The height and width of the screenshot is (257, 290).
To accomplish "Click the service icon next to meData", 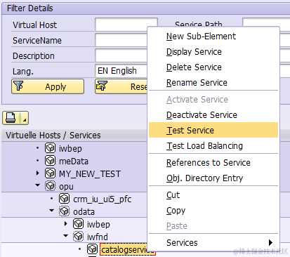I will 50,161.
